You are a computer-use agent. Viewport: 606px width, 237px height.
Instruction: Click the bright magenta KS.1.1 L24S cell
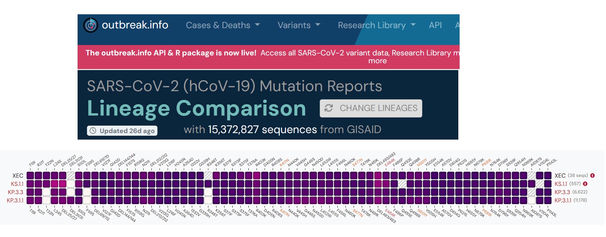55,184
